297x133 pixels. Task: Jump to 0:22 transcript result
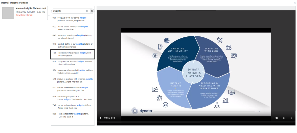click(x=73, y=28)
